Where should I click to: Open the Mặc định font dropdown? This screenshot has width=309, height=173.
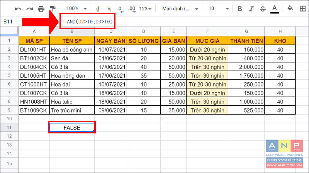tap(180, 8)
